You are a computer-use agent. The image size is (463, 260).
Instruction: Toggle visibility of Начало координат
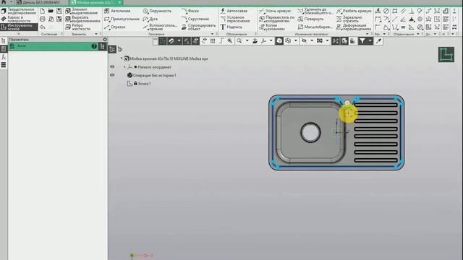(x=112, y=67)
